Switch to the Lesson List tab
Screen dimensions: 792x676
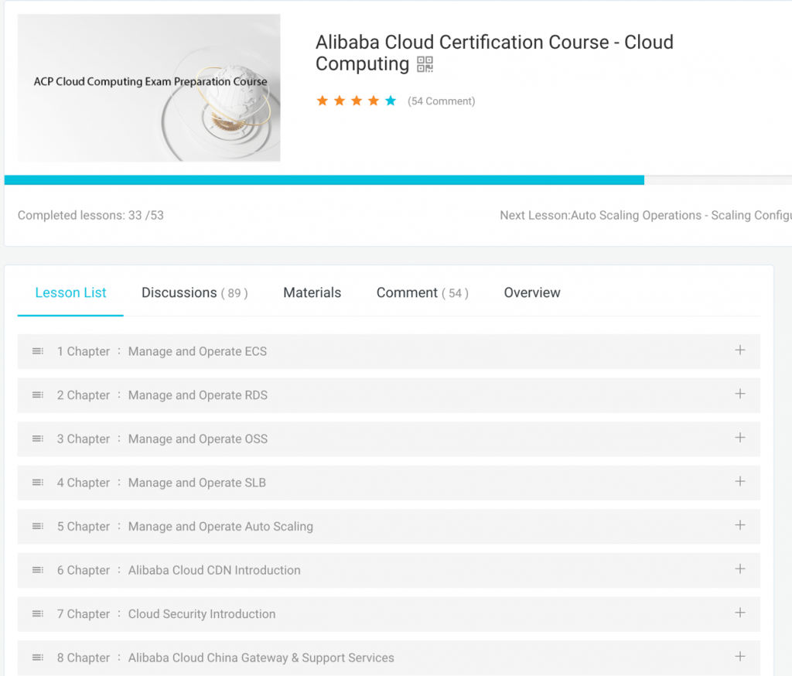coord(70,292)
